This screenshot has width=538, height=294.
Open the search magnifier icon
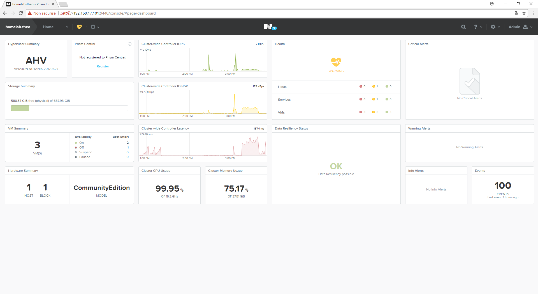click(x=463, y=27)
